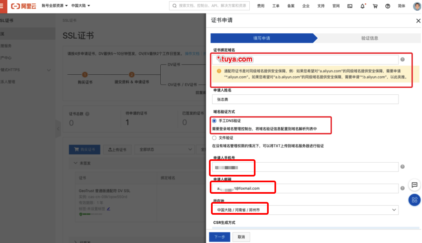Open 支持 menu
This screenshot has width=422, height=243.
click(x=321, y=6)
